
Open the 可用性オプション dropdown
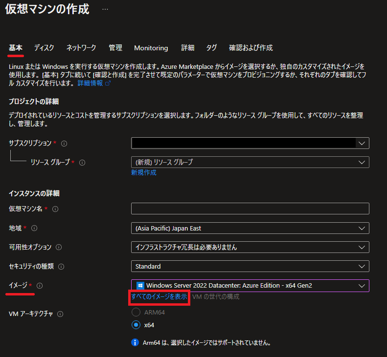point(250,247)
